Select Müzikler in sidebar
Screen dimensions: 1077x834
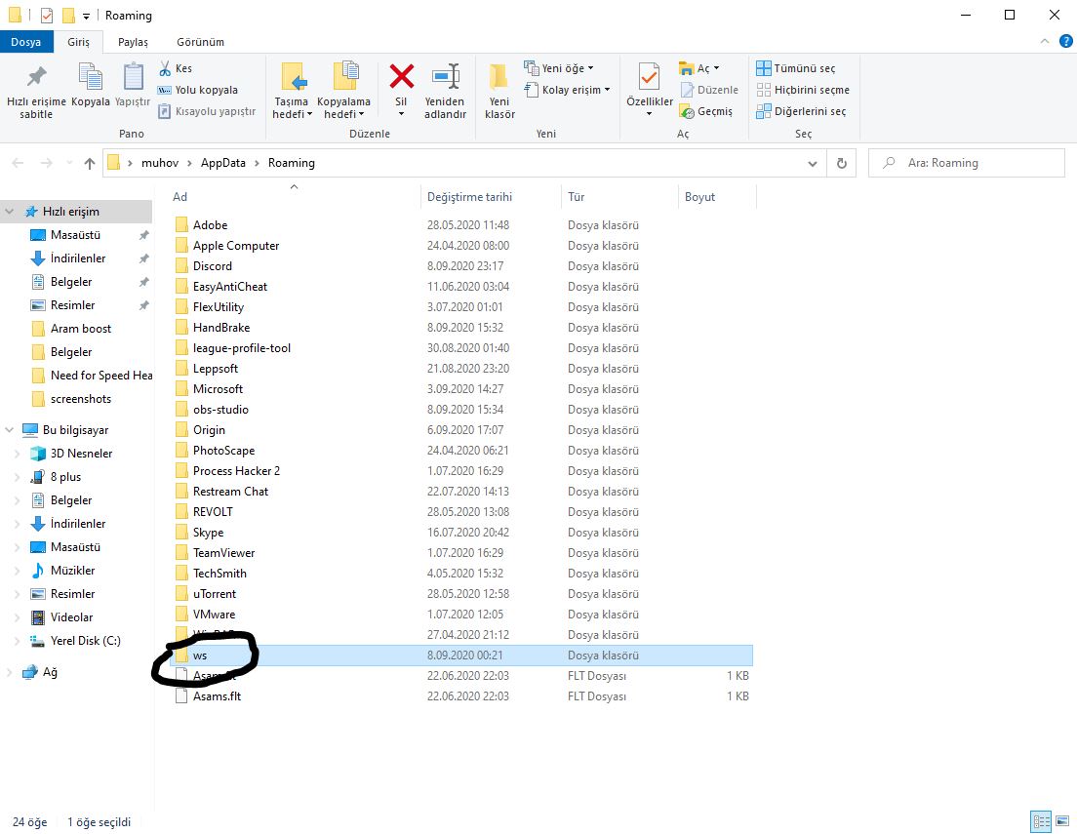pos(72,571)
